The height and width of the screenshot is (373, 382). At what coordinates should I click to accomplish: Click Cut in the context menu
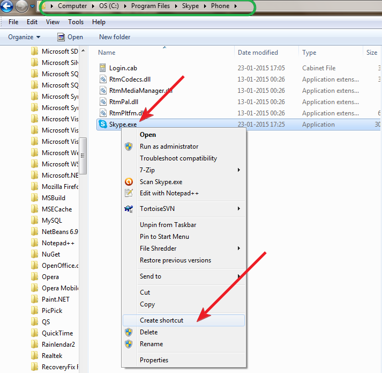point(184,292)
